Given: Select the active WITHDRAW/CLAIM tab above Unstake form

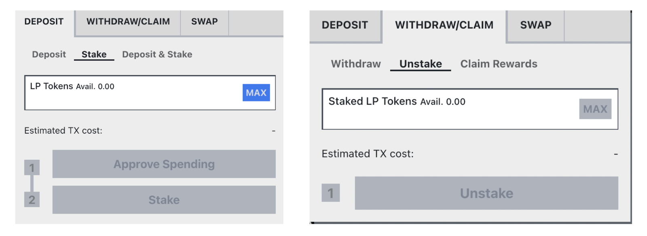Looking at the screenshot, I should [444, 25].
